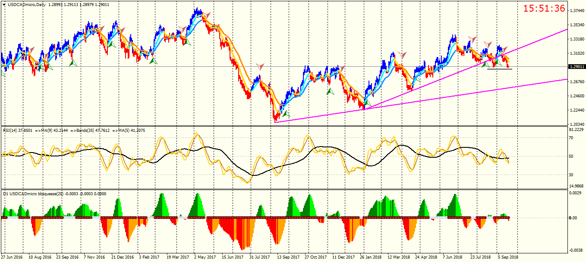Viewport: 586px width, 262px height.
Task: Click the 24 Apr 2018 date label
Action: 426,257
